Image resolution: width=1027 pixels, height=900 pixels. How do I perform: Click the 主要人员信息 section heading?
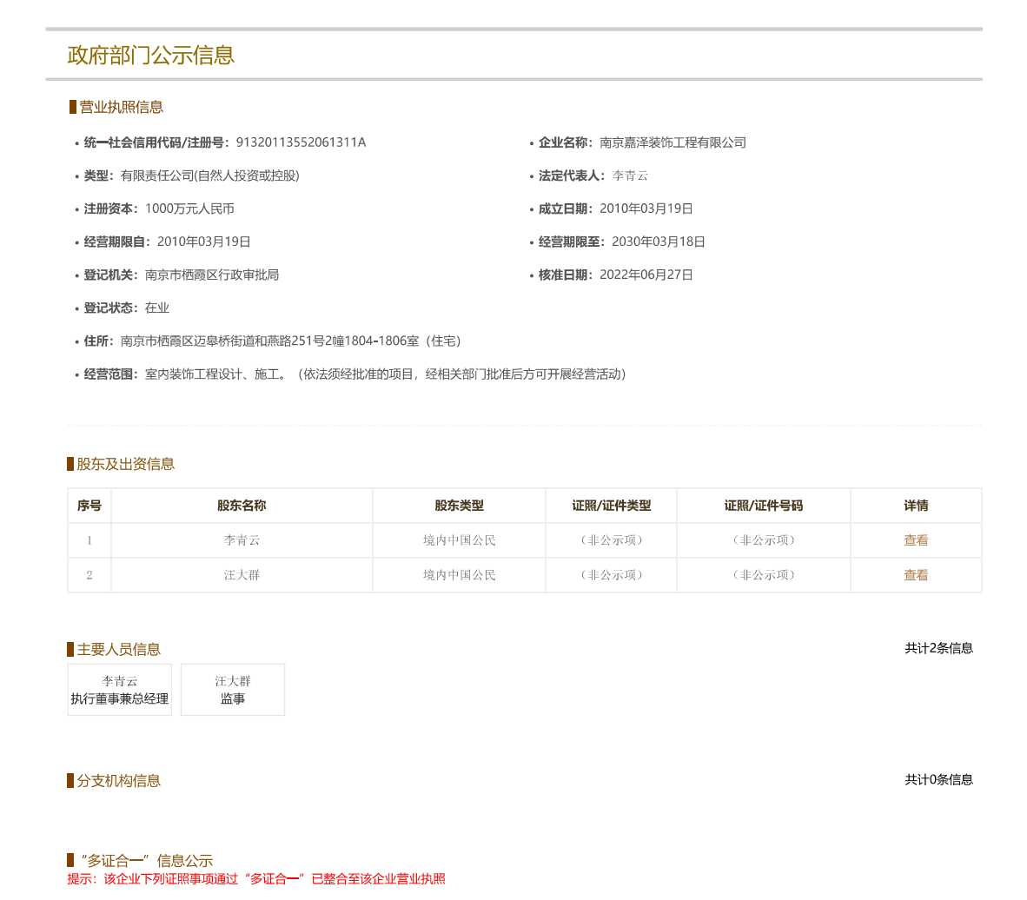pos(119,650)
